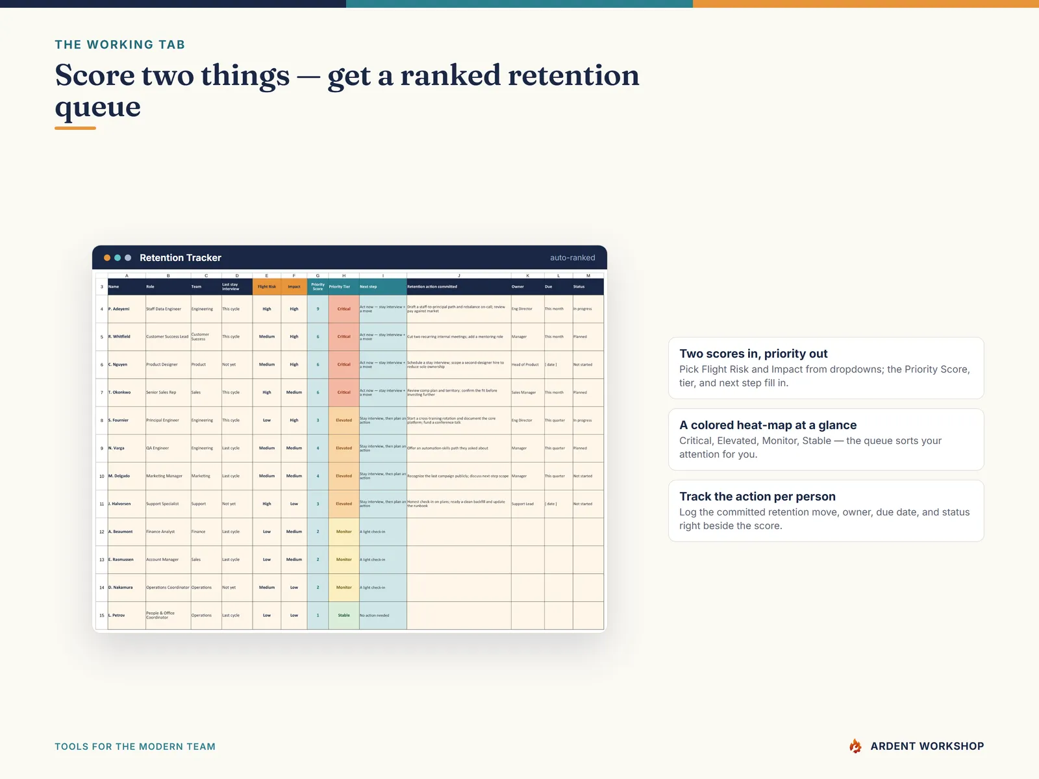
Task: Click the "Status" column header
Action: [588, 286]
